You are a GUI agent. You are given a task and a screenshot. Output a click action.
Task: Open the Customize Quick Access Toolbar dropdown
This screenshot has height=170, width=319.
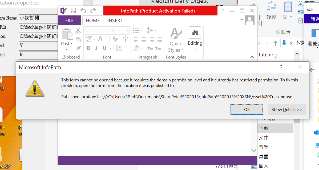tap(101, 11)
